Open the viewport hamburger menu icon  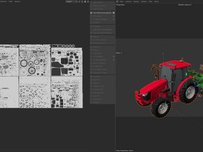click(117, 1)
